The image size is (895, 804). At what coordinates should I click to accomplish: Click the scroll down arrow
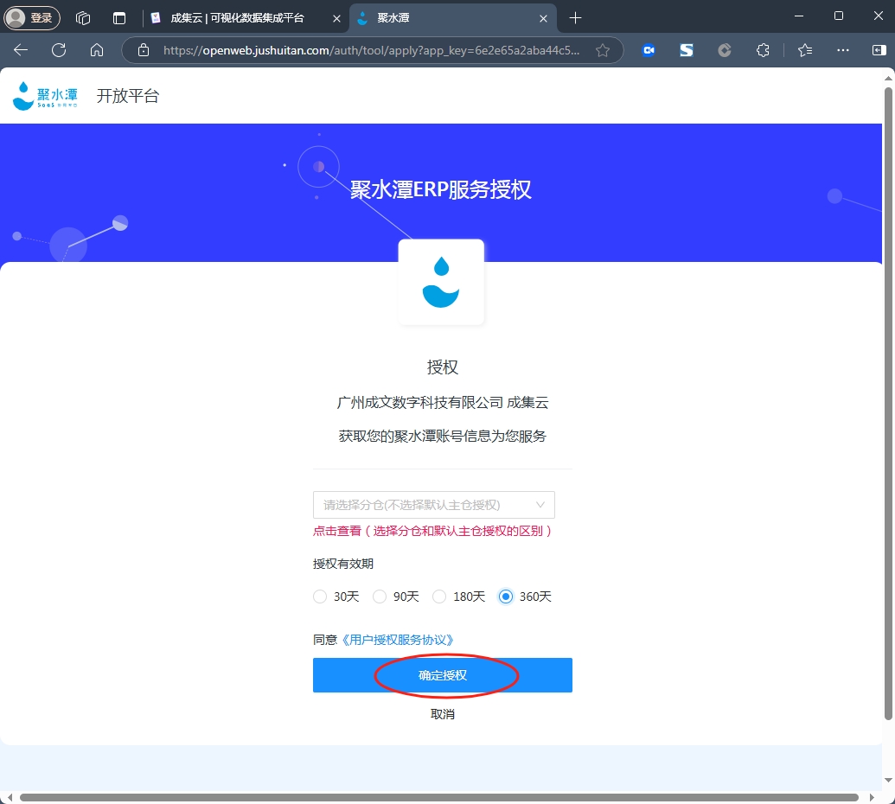[x=888, y=780]
